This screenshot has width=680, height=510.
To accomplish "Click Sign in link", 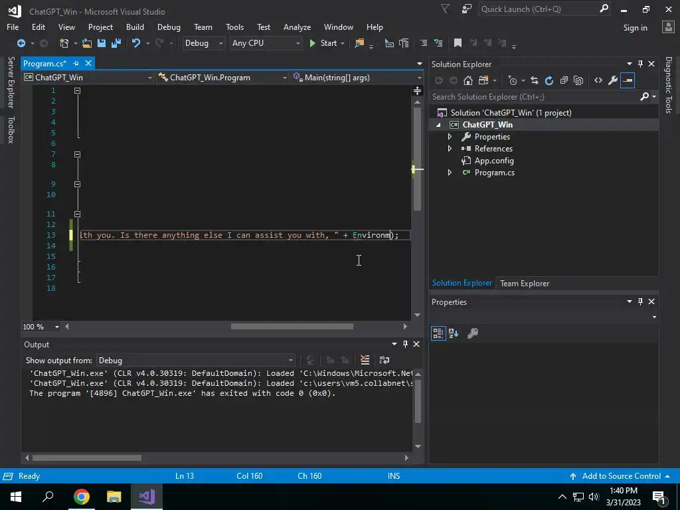I will pyautogui.click(x=635, y=28).
